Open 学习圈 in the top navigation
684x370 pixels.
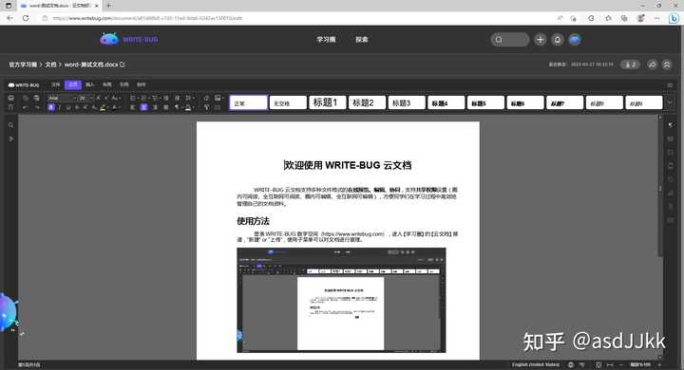point(326,40)
